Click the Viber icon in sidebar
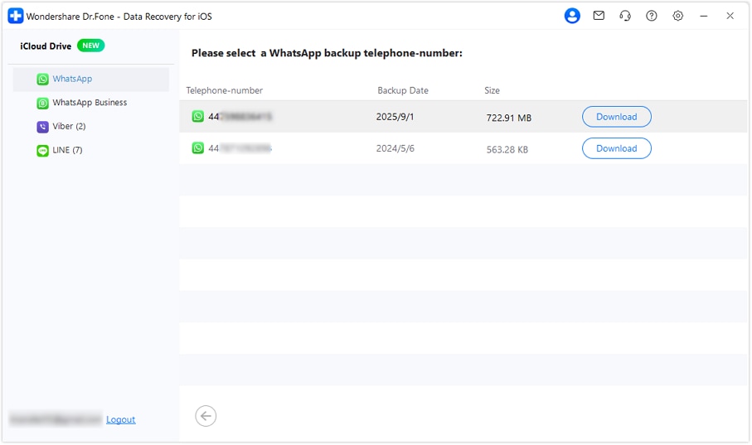This screenshot has height=445, width=752. tap(42, 127)
